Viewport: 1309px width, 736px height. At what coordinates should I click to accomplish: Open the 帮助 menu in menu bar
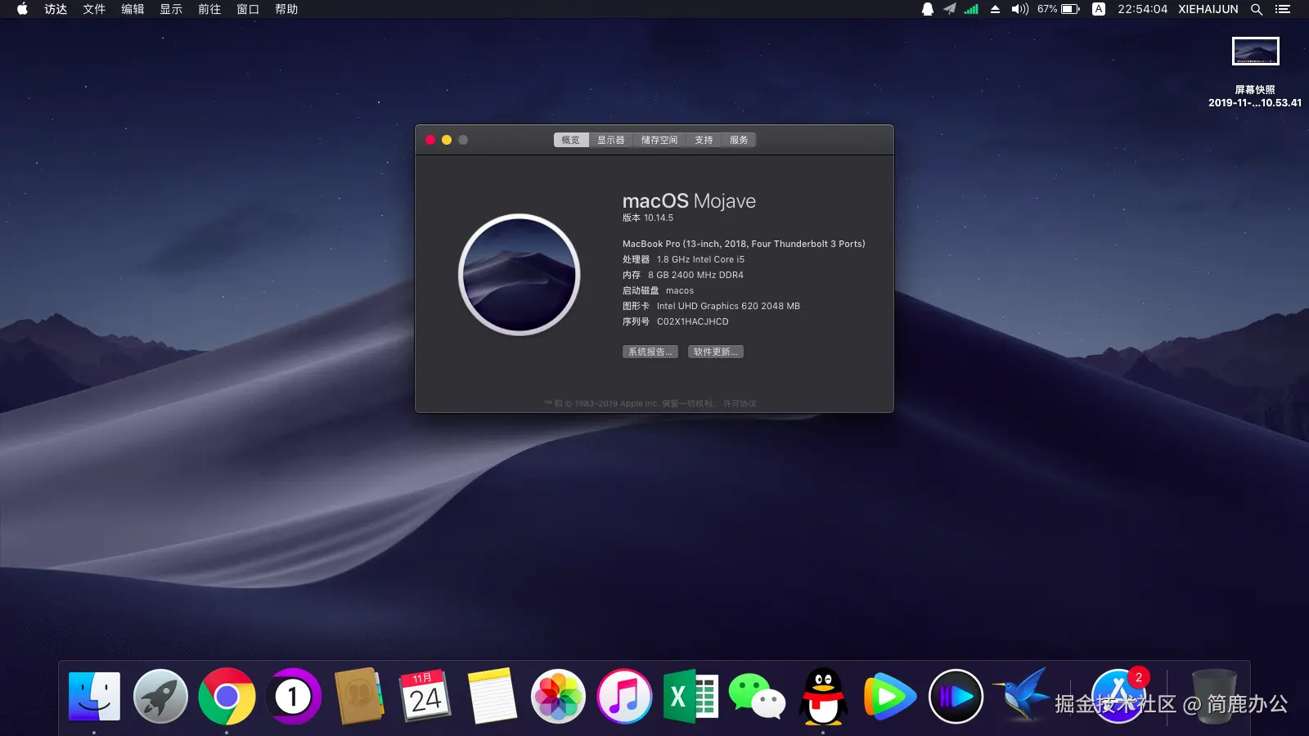point(286,9)
